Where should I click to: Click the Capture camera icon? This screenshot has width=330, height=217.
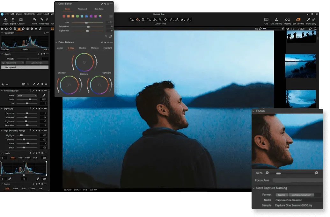(21, 20)
